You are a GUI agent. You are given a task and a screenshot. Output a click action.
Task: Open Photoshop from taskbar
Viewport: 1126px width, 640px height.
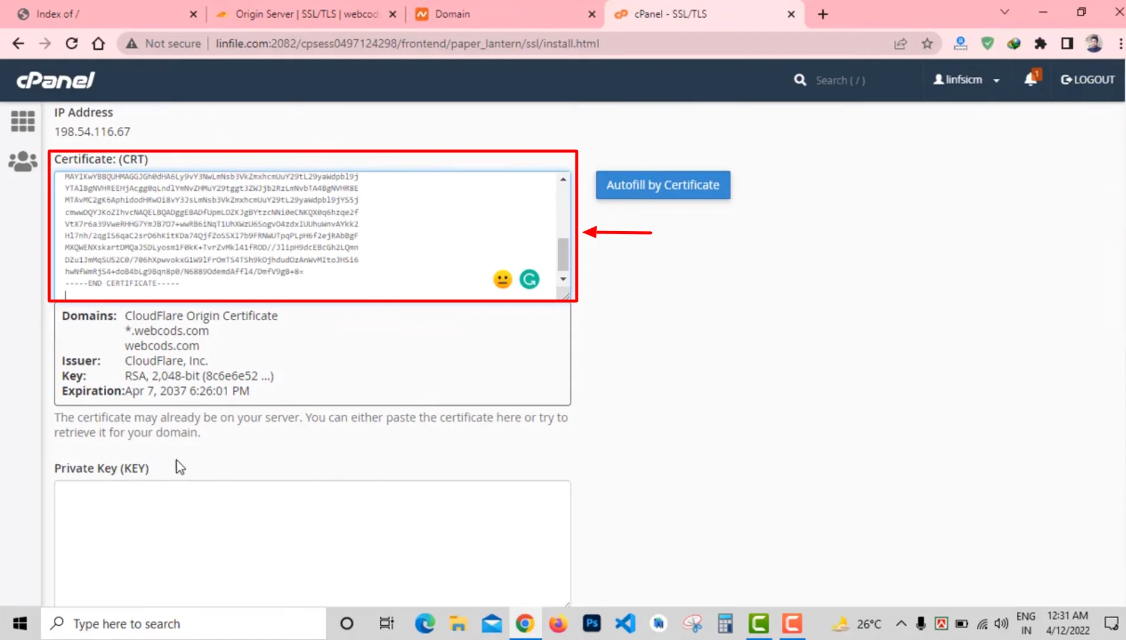pyautogui.click(x=591, y=623)
